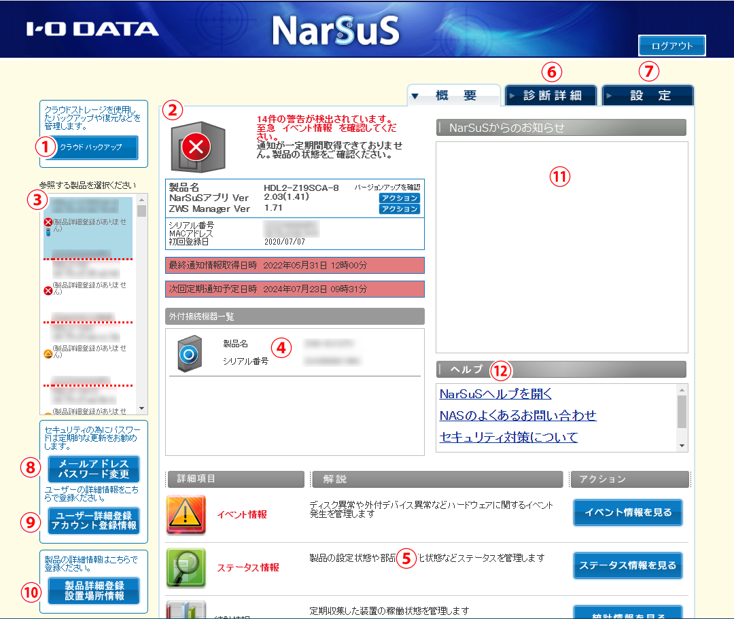Click the I-O DATA logo

click(x=92, y=29)
